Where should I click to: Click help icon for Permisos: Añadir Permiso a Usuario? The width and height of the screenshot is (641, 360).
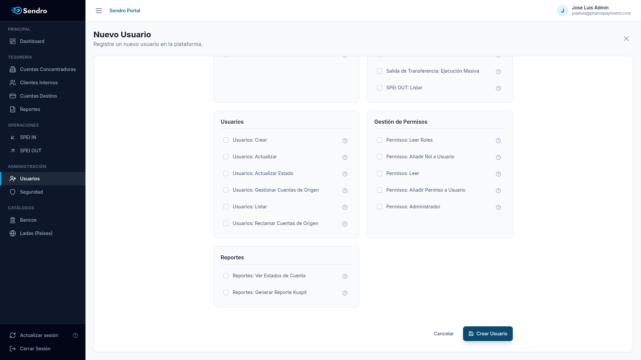coord(498,191)
